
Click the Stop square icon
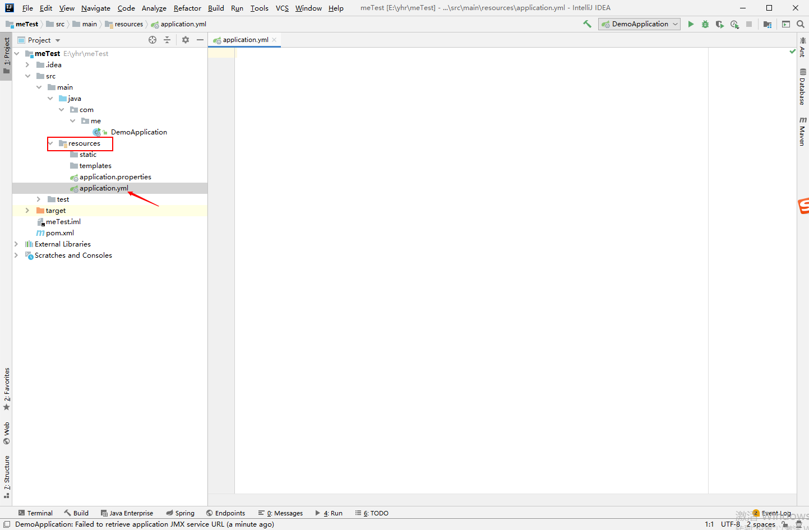pos(749,24)
